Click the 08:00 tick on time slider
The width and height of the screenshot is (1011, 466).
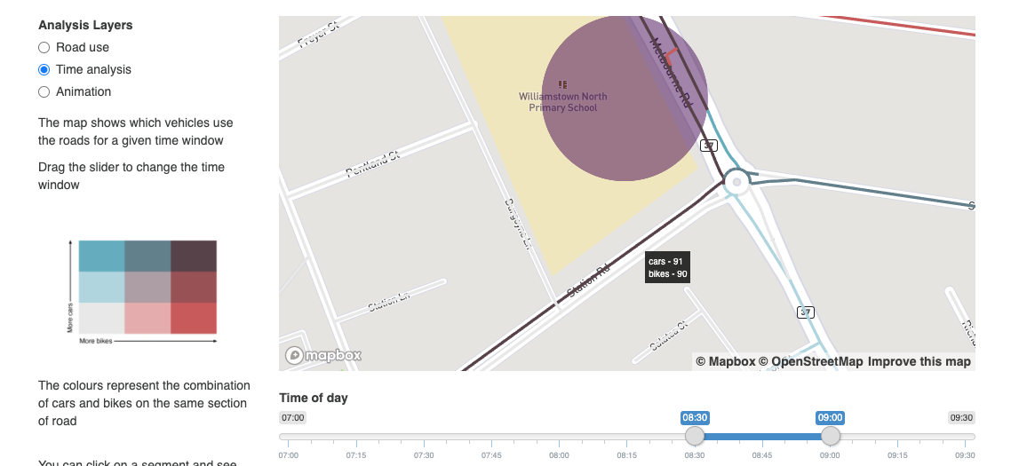tap(559, 454)
